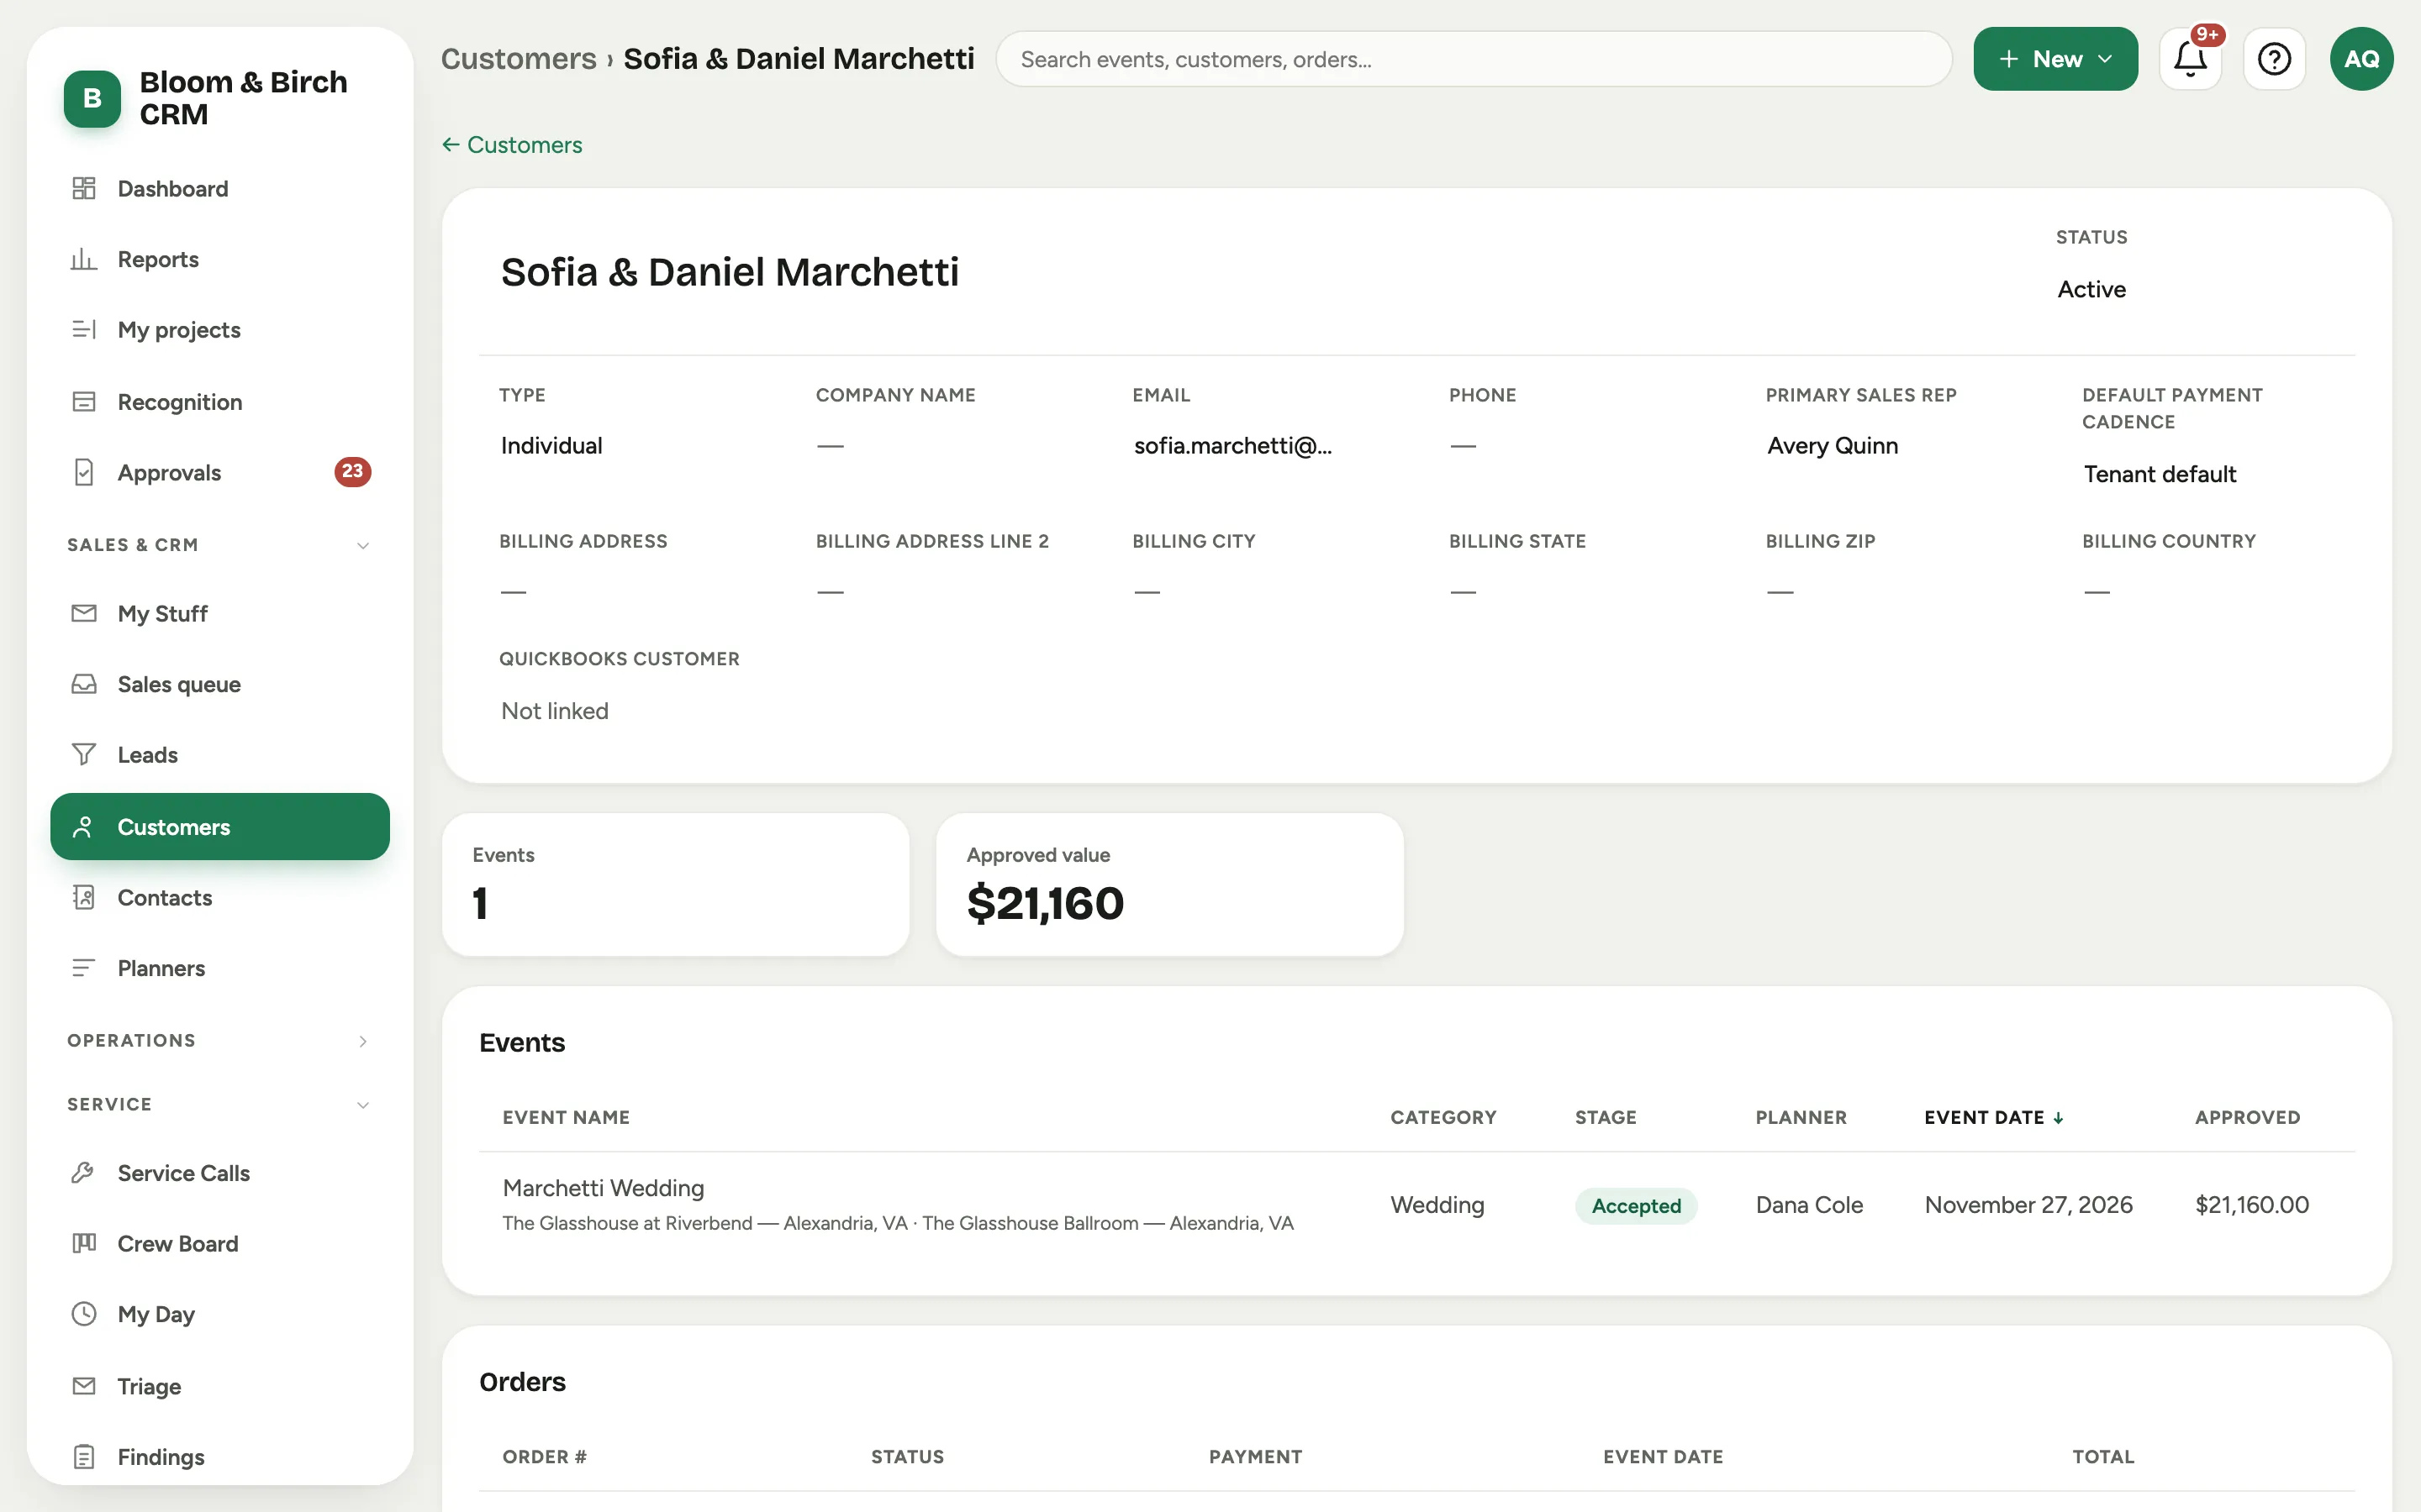Click the Approvals document icon

(84, 472)
